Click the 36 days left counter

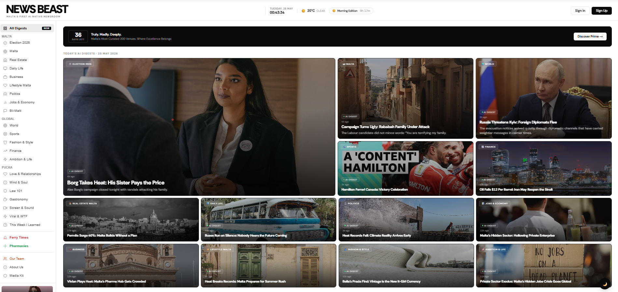point(78,36)
